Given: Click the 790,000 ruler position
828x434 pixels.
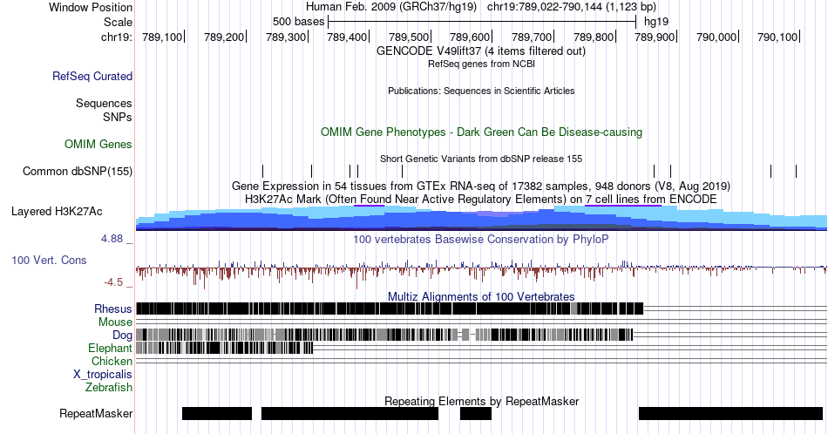Looking at the screenshot, I should click(x=716, y=37).
